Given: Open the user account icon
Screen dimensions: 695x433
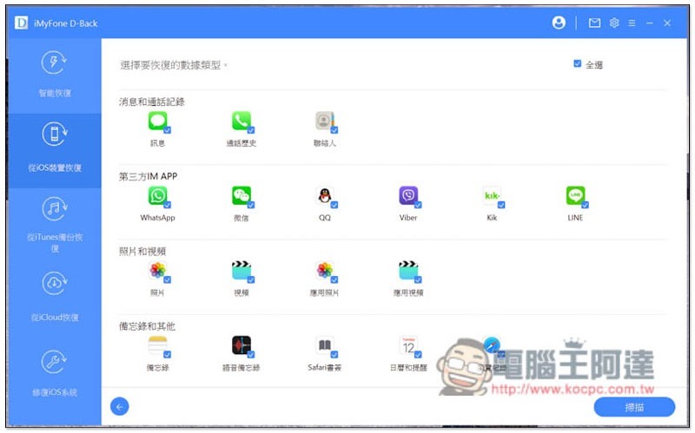Looking at the screenshot, I should [559, 23].
